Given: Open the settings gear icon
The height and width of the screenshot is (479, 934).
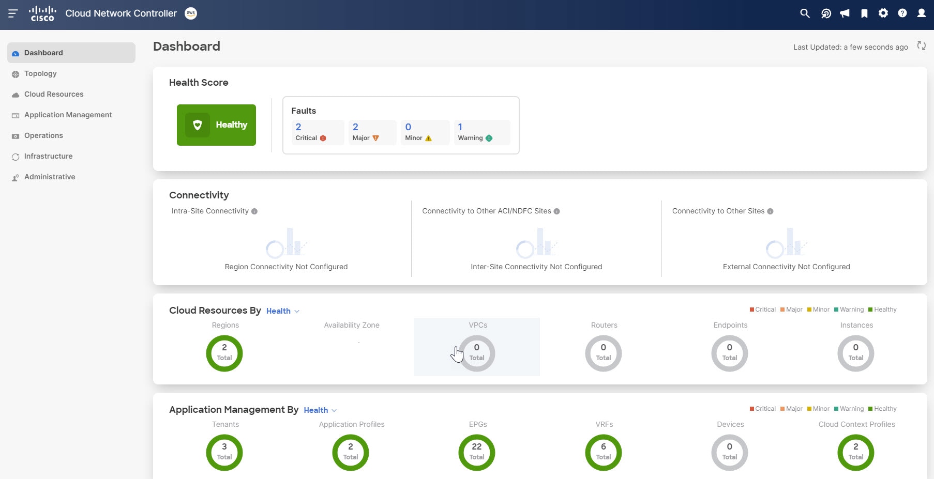Looking at the screenshot, I should [x=884, y=13].
